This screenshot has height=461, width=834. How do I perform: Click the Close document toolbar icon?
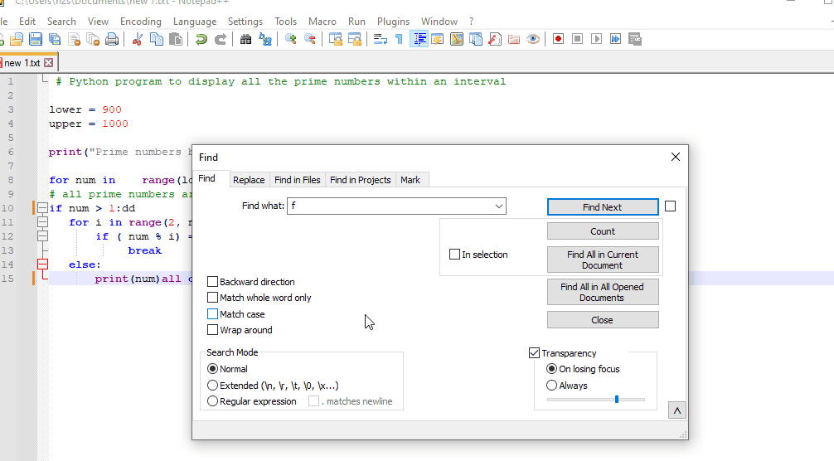[x=74, y=39]
